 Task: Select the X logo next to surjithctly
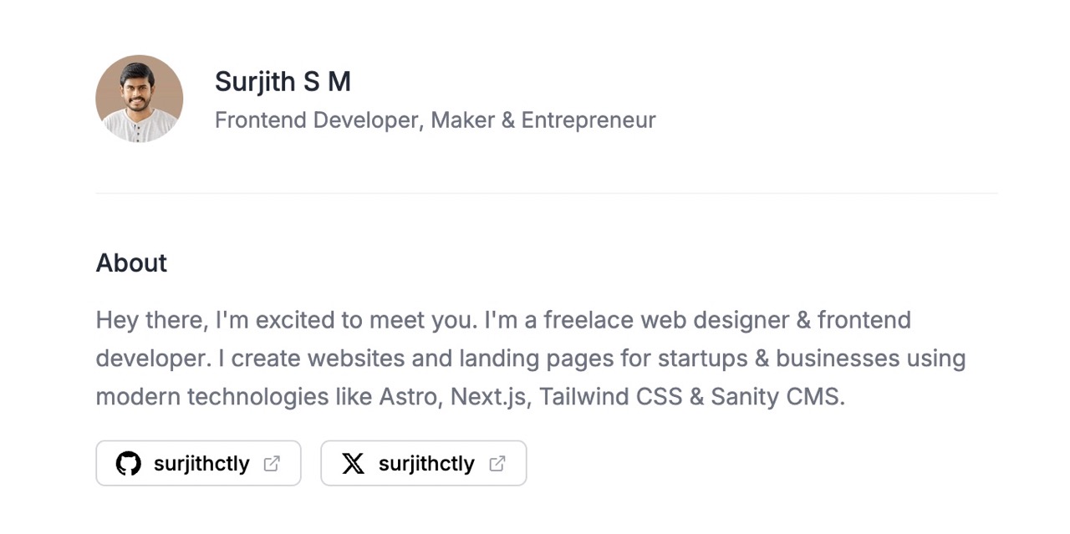353,463
